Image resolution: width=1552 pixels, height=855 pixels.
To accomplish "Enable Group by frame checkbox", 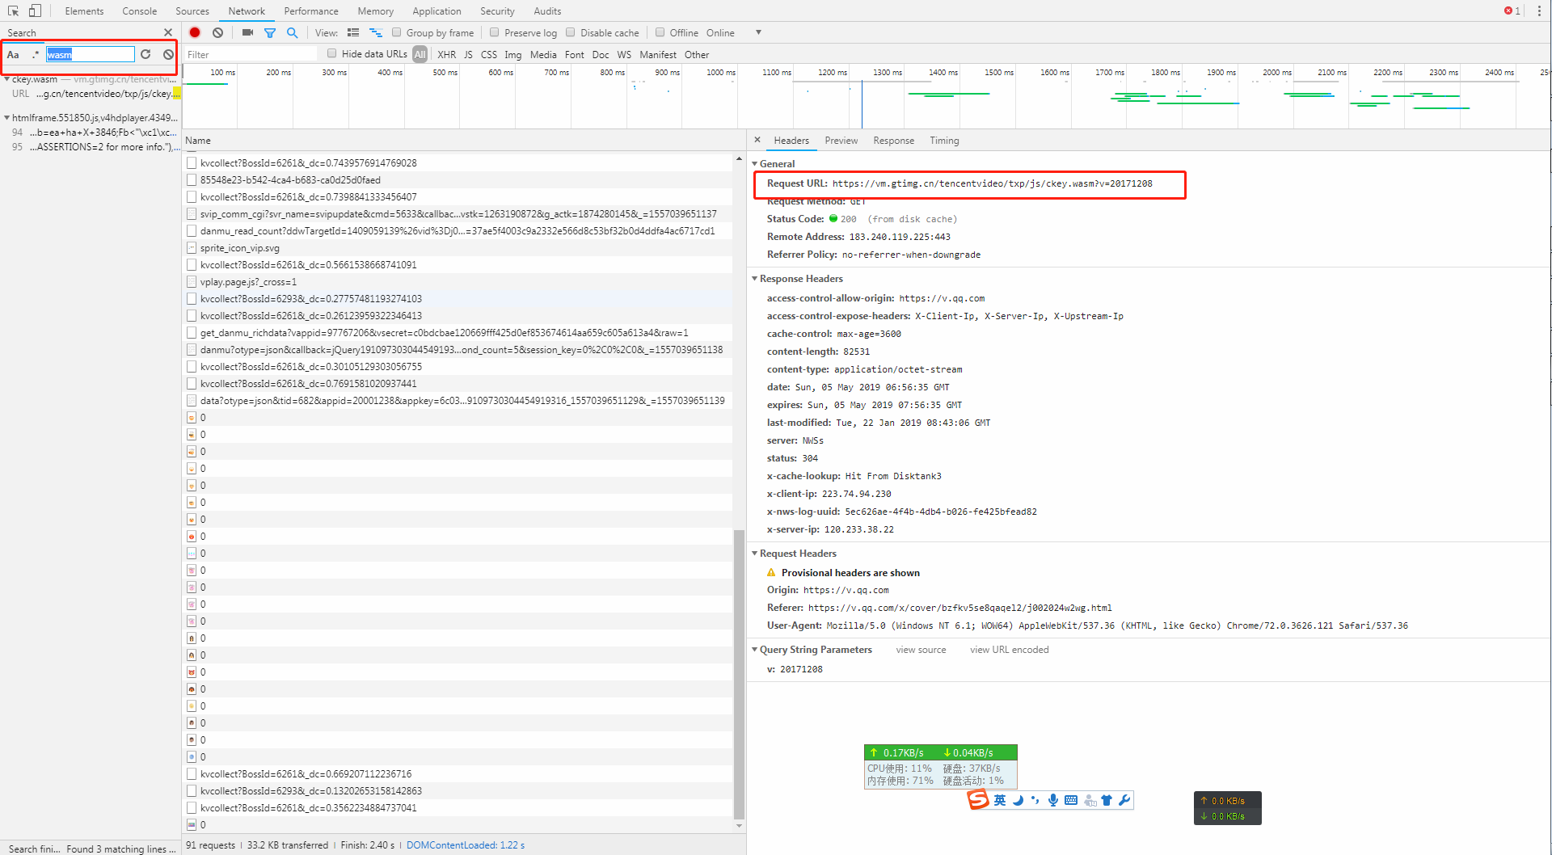I will click(396, 32).
